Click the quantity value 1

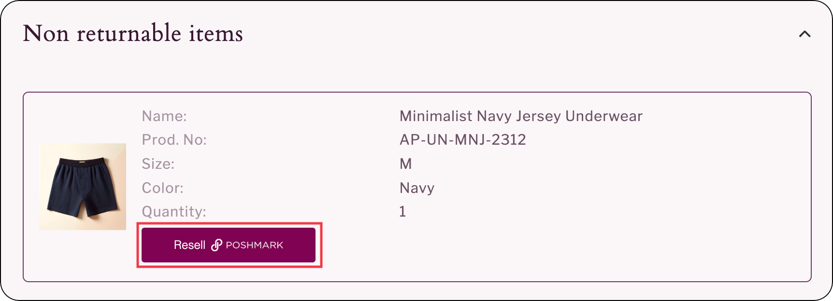click(x=402, y=211)
